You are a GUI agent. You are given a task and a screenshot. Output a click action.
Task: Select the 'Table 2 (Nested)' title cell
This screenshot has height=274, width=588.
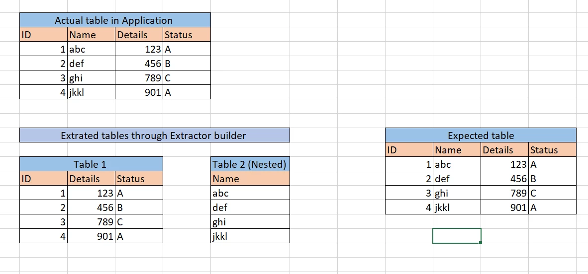tap(249, 164)
